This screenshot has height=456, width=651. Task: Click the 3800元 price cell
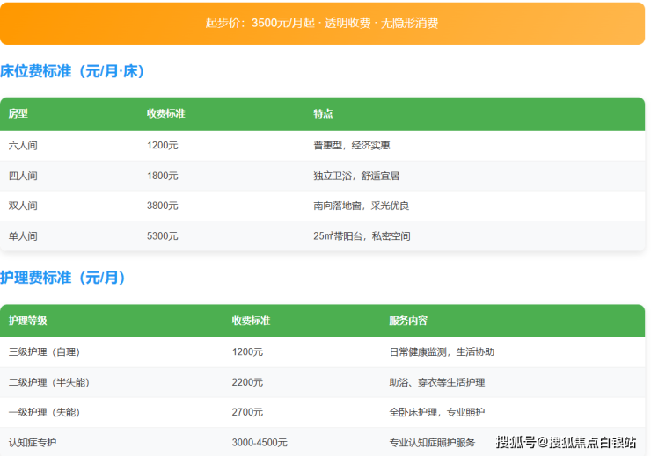162,206
